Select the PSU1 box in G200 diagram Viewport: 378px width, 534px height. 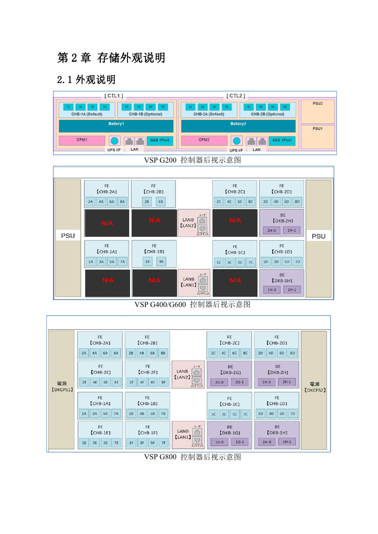318,137
